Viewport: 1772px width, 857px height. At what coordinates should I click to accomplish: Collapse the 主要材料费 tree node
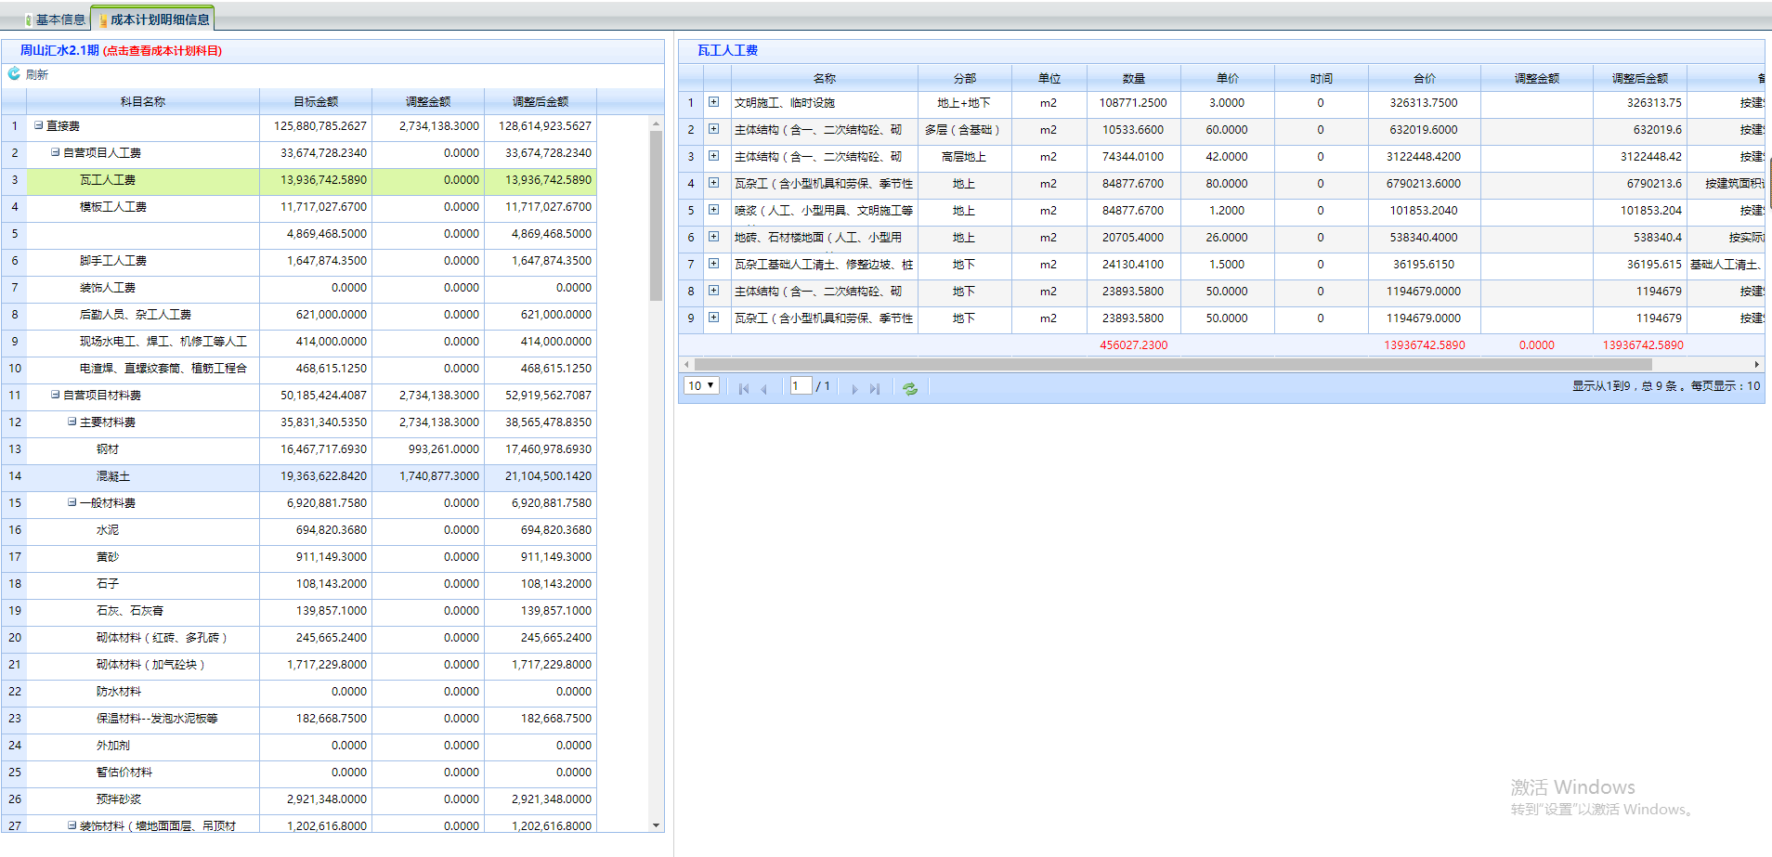point(72,422)
